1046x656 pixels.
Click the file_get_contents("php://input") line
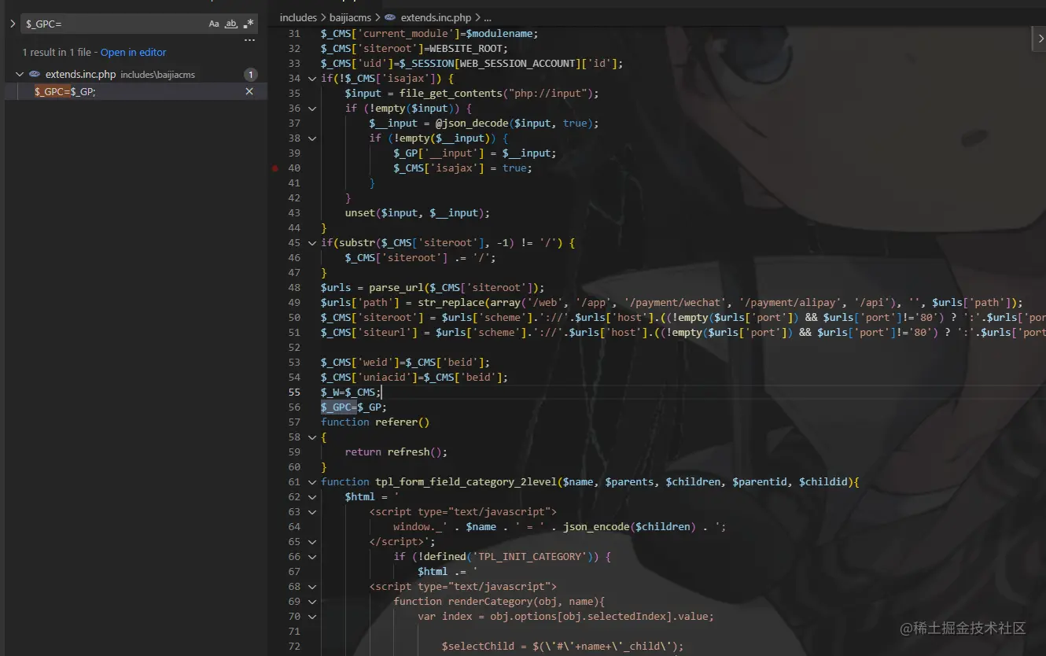coord(472,94)
